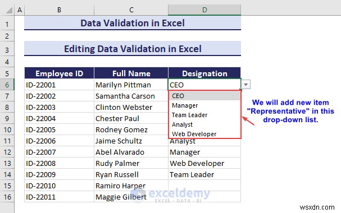Click the Employee ID header cell
The height and width of the screenshot is (213, 341).
[59, 73]
